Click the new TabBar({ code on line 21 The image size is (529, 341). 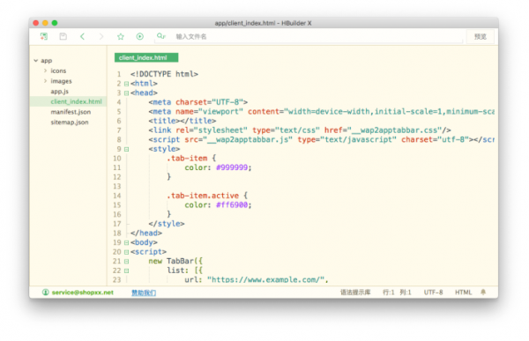[x=175, y=261]
